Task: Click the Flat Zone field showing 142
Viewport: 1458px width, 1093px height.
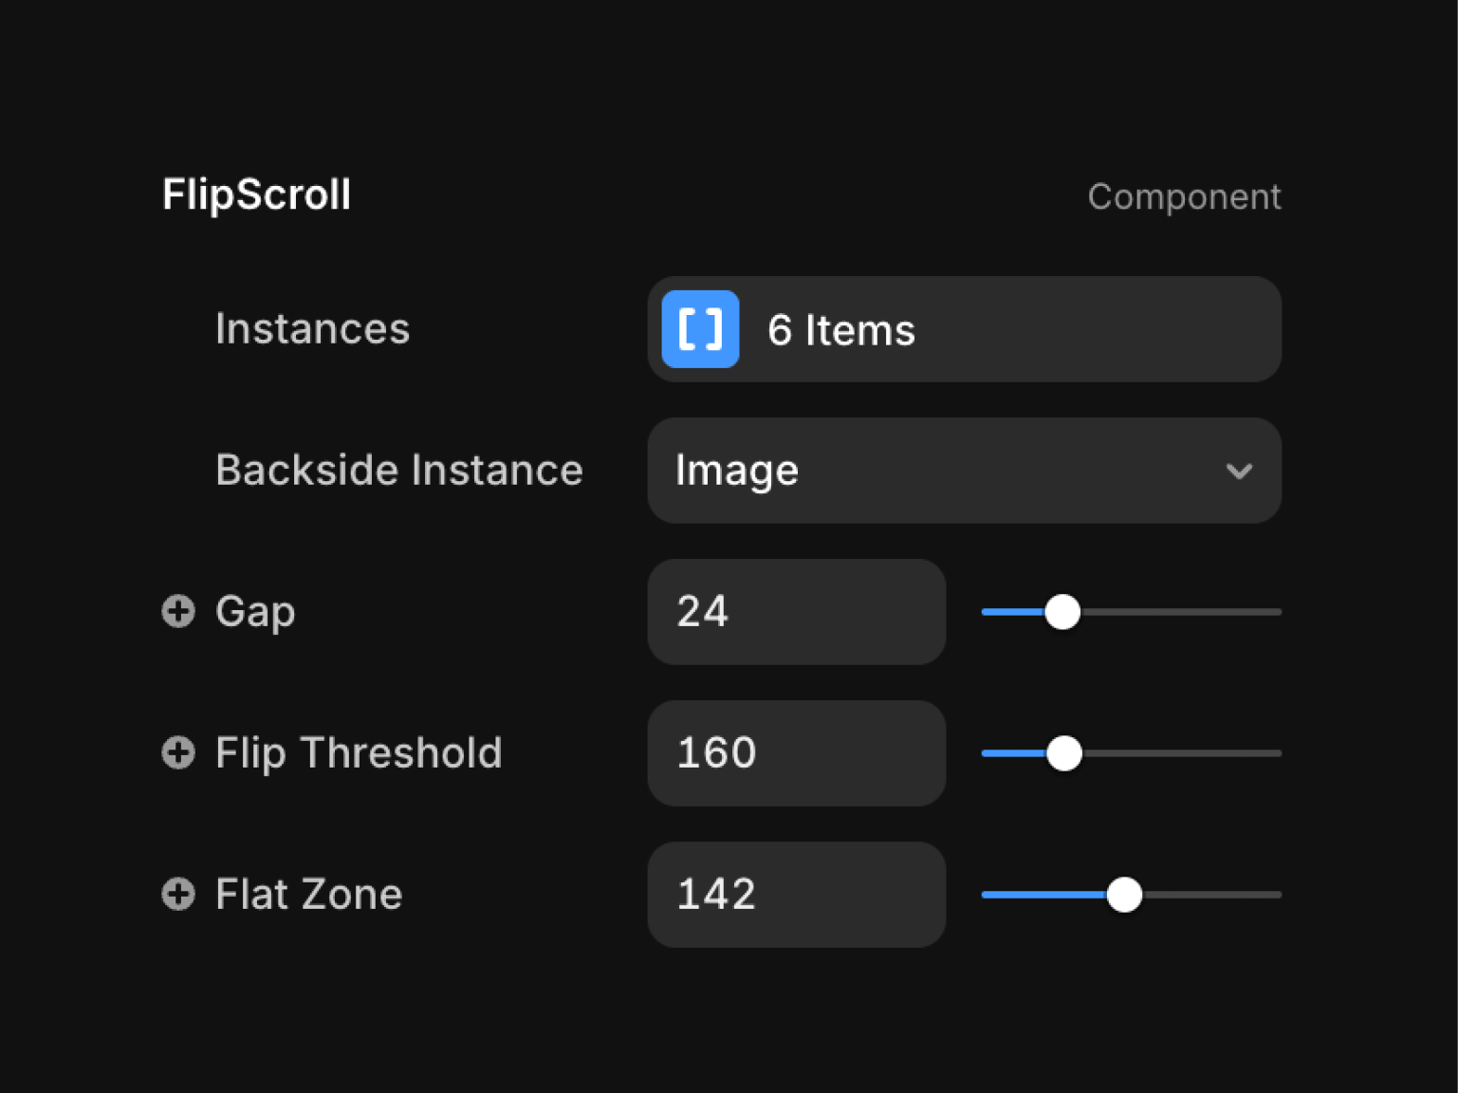Action: (x=796, y=894)
